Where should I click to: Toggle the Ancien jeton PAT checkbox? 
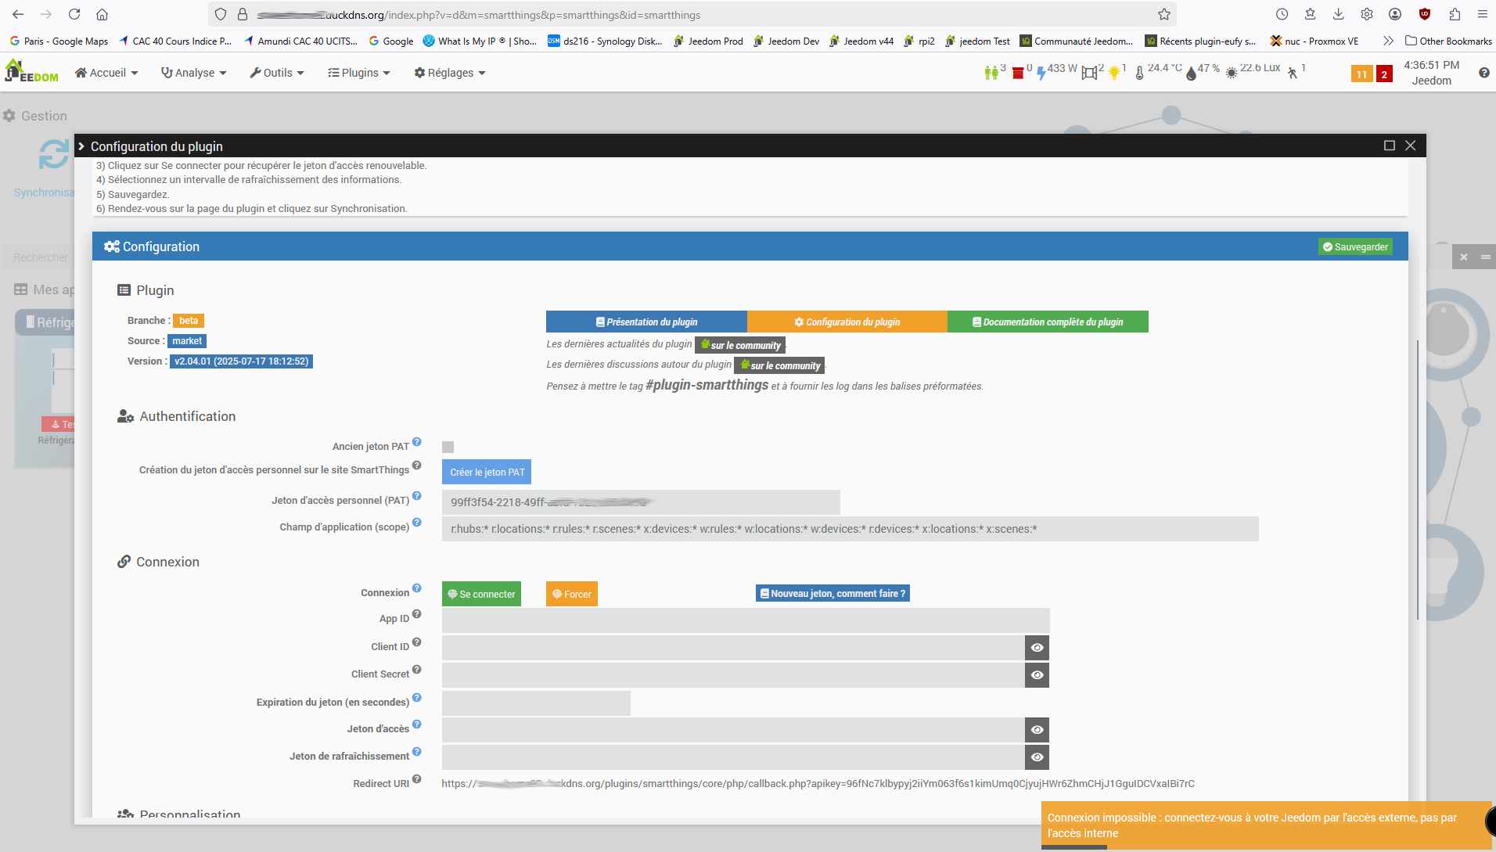[448, 447]
